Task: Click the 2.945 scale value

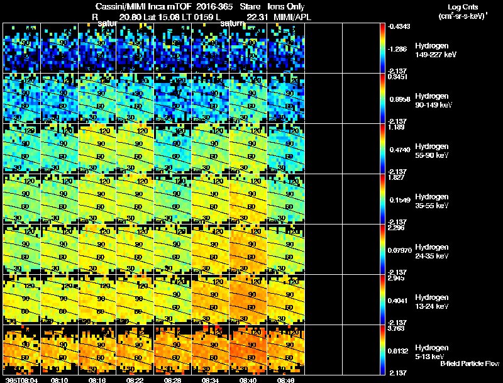Action: [x=396, y=278]
